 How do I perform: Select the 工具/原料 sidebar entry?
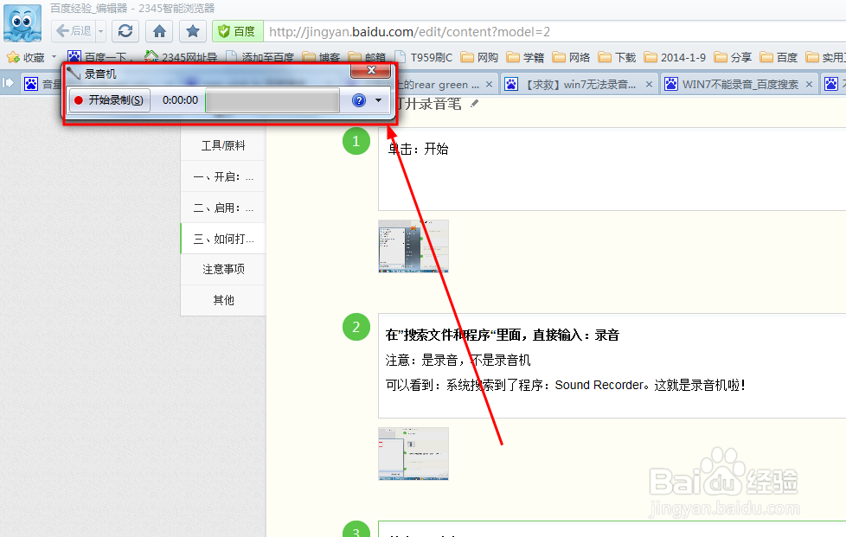click(x=222, y=144)
